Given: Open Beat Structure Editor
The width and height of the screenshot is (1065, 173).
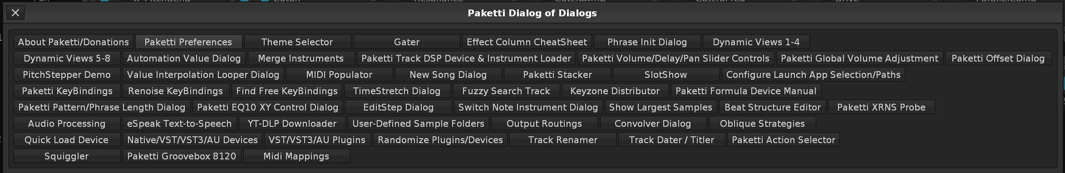Looking at the screenshot, I should coord(773,107).
